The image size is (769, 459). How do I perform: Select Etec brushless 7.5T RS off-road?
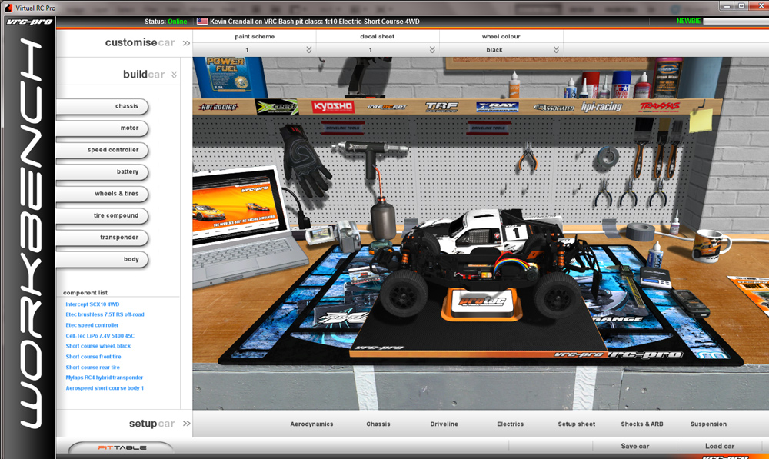[x=105, y=314]
